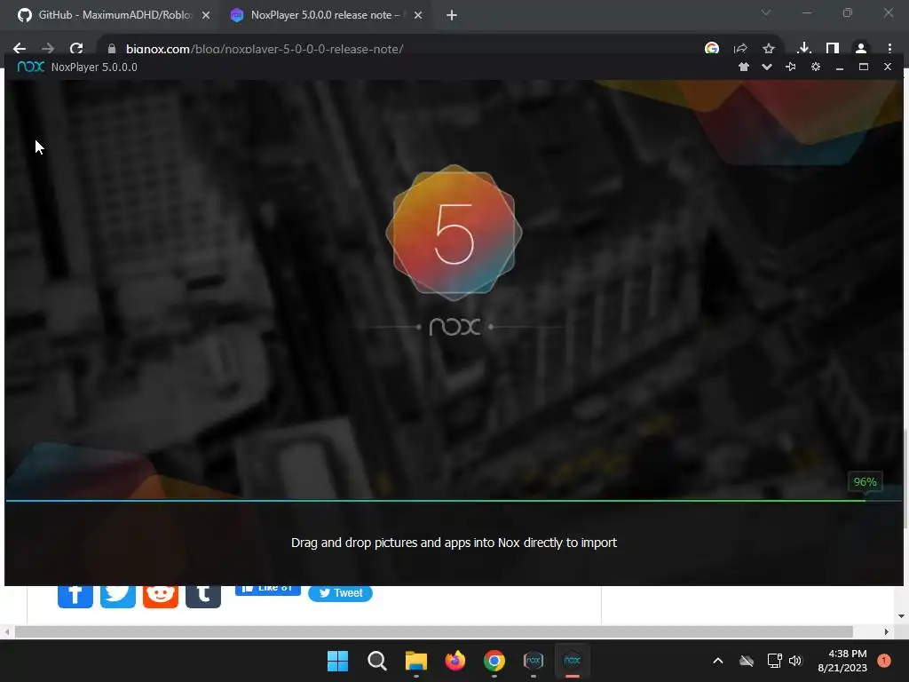Select the active NoxPlayer taskbar icon
This screenshot has height=682, width=909.
(x=573, y=661)
